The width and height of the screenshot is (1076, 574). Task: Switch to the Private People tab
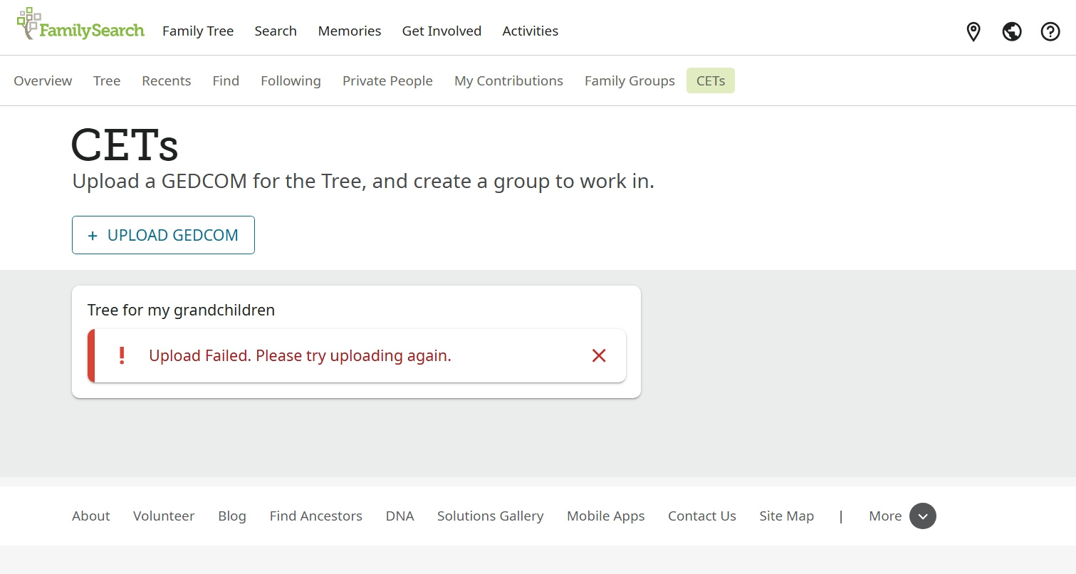(x=387, y=80)
